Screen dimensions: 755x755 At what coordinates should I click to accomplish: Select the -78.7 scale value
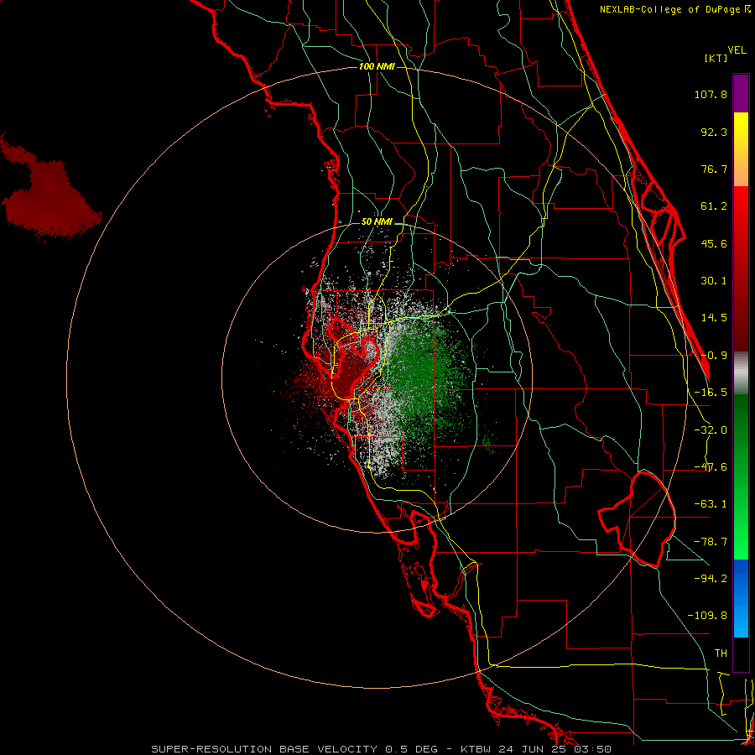[711, 542]
